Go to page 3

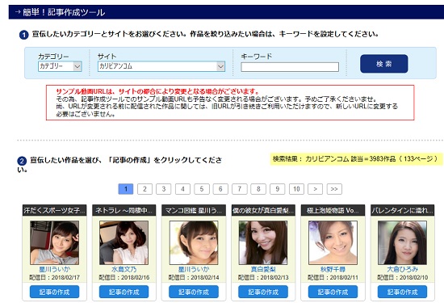click(x=164, y=189)
